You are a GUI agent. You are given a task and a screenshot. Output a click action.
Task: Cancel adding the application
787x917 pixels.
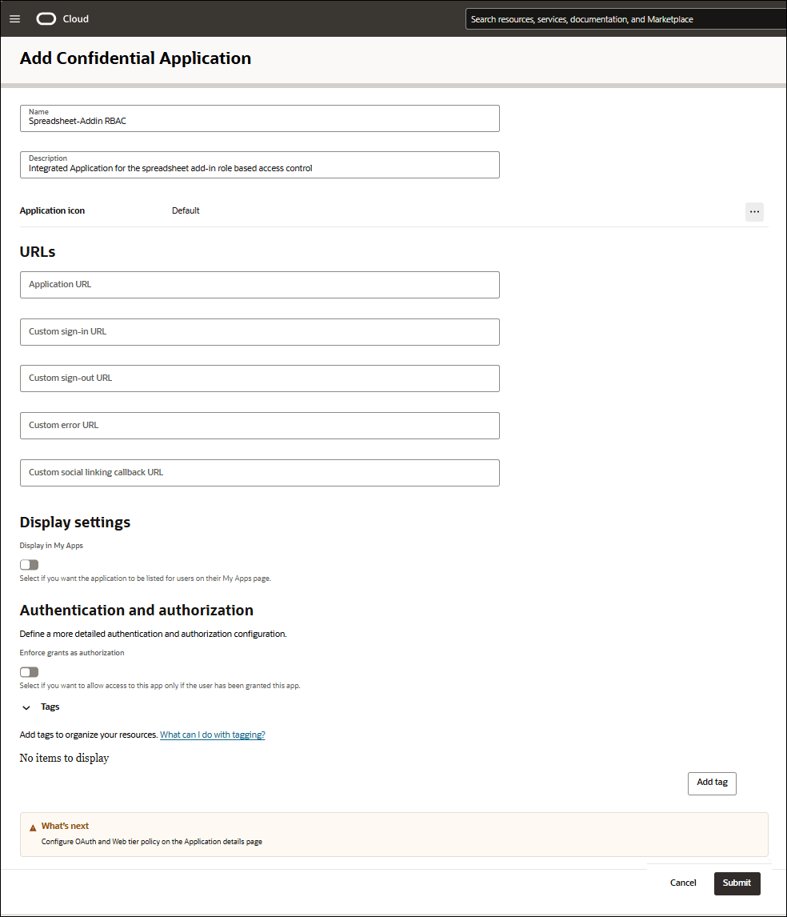click(x=682, y=883)
